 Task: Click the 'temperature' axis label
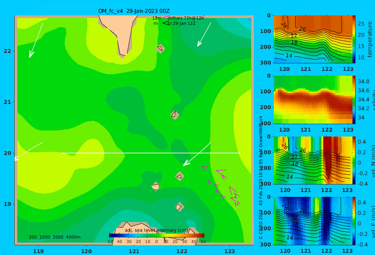pyautogui.click(x=370, y=39)
